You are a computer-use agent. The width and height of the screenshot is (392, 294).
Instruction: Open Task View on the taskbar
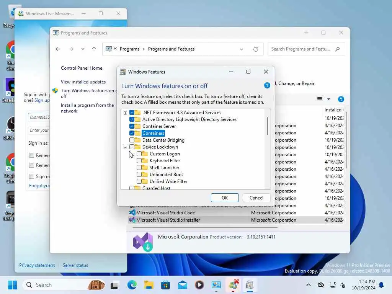pos(114,285)
